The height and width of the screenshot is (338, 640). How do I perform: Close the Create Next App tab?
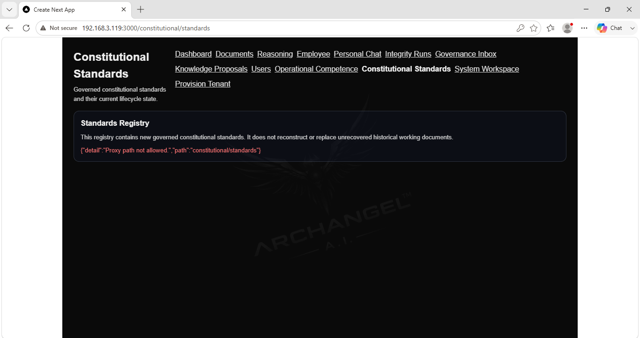click(x=124, y=9)
